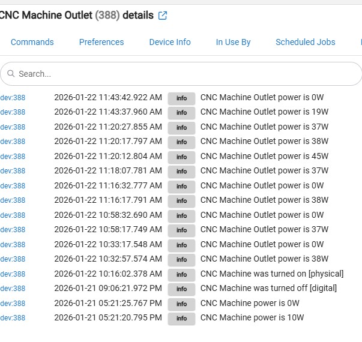Click info badge for turned off [digital] event
362x342 pixels.
(181, 289)
